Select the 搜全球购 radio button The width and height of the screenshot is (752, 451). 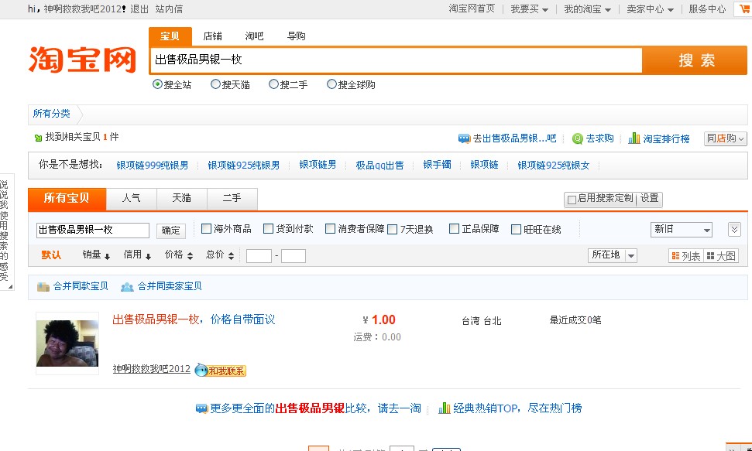pos(331,84)
